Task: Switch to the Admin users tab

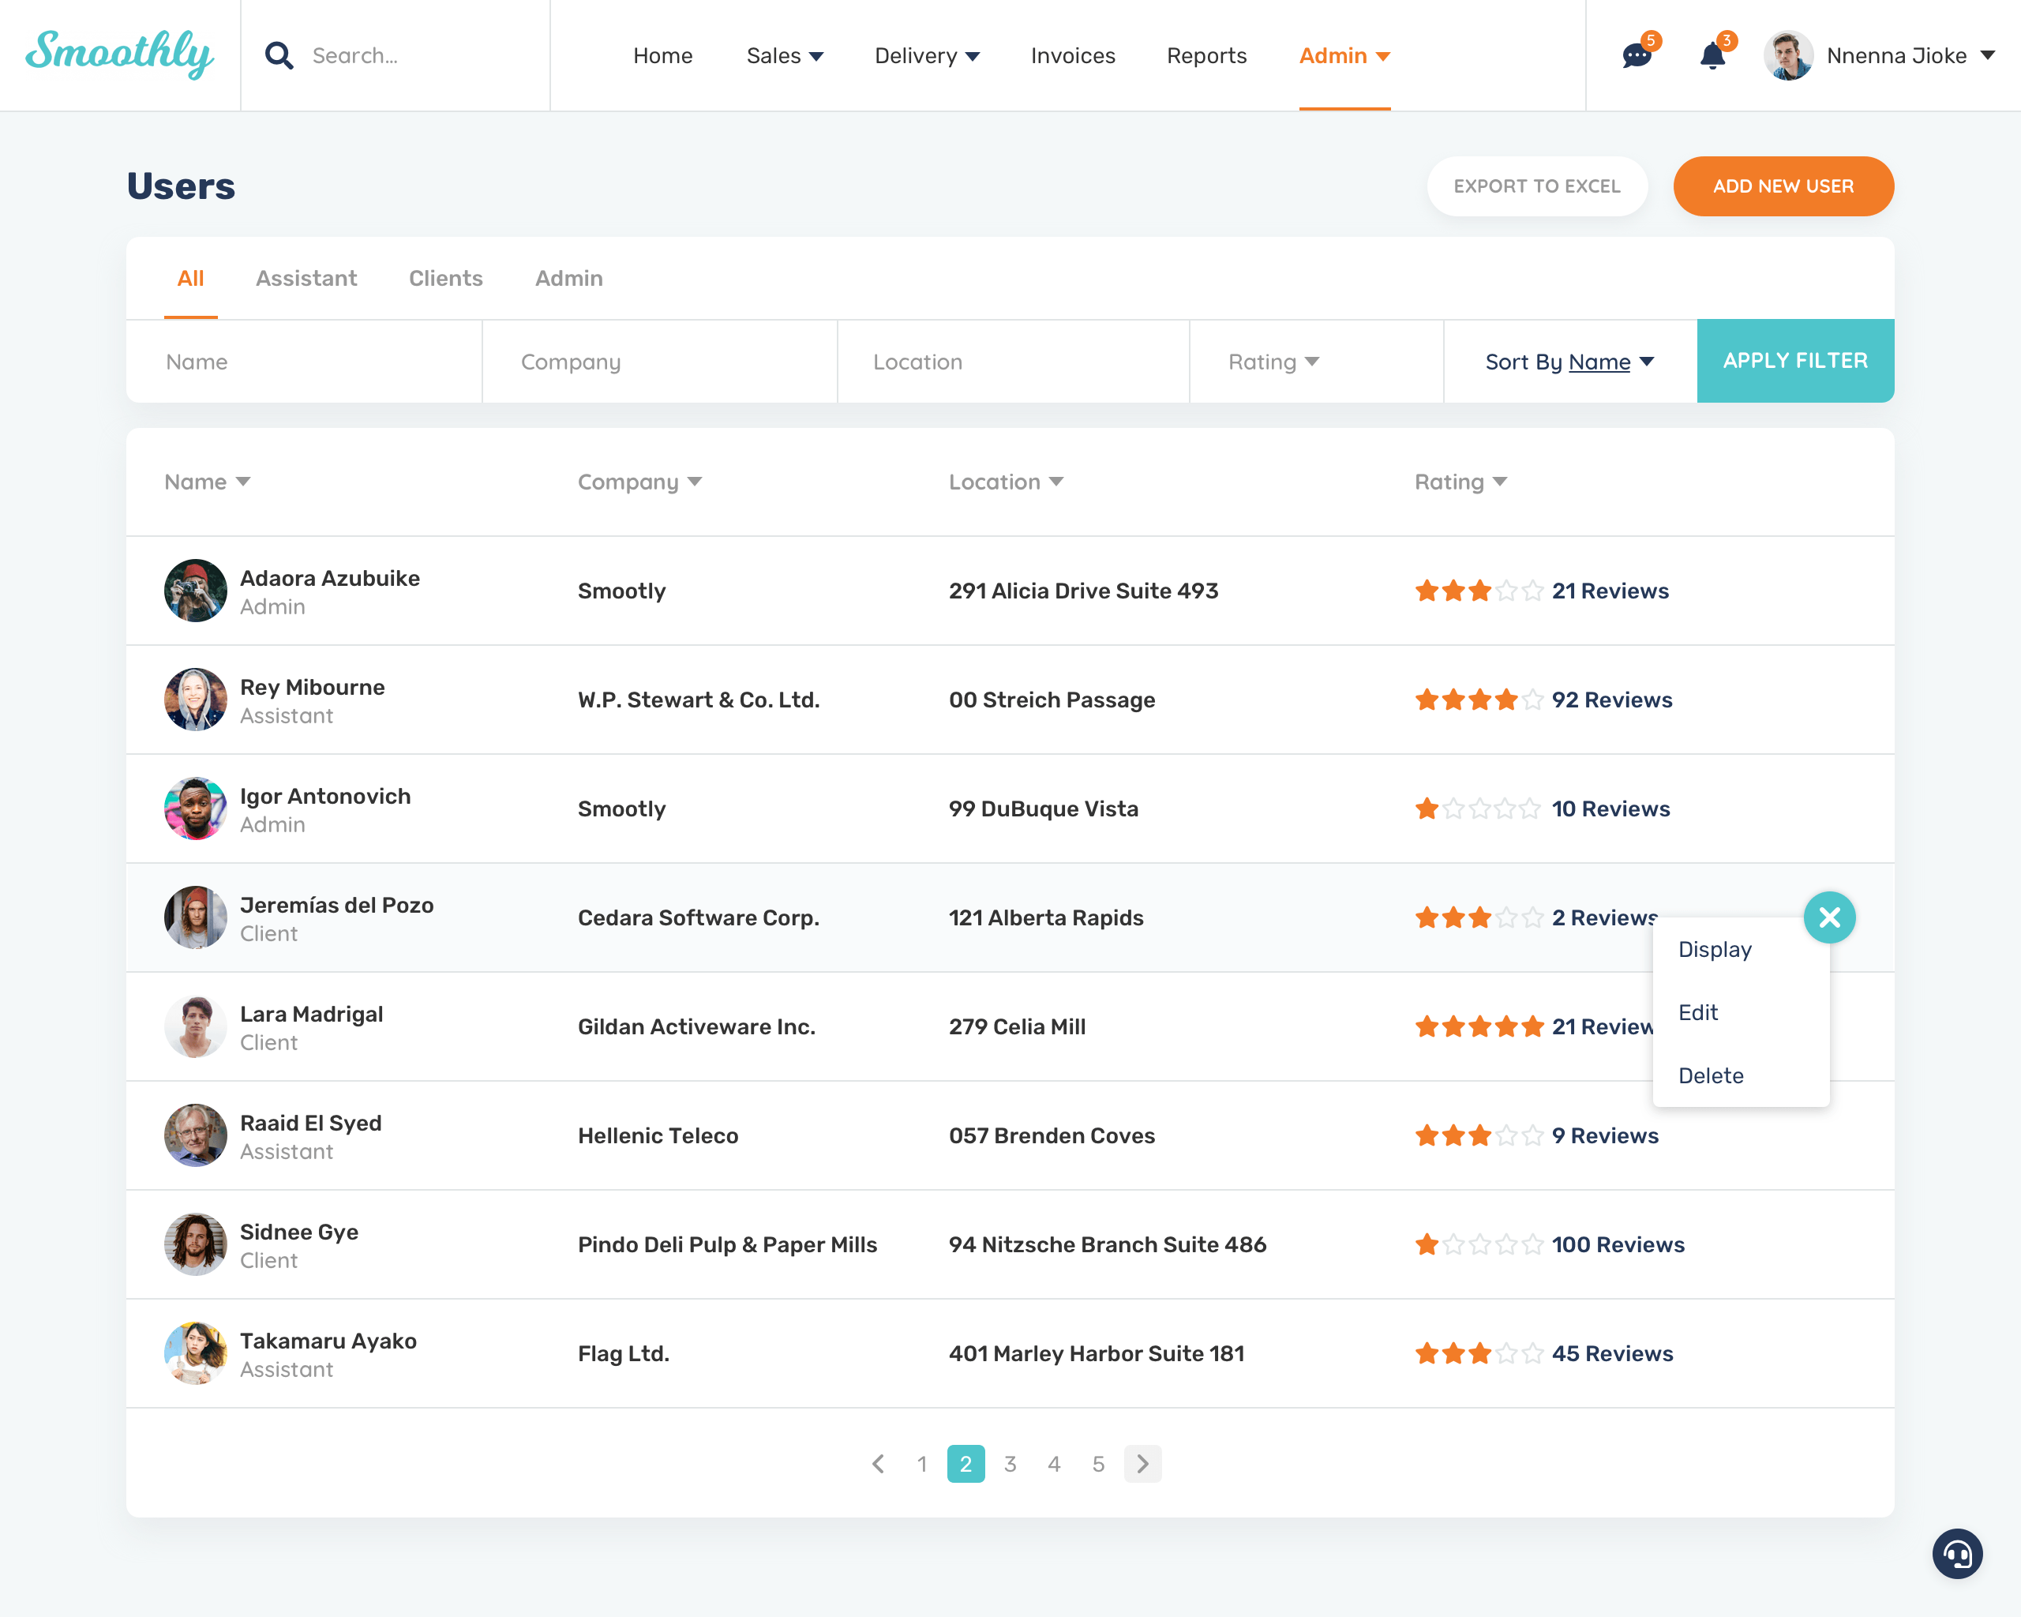Action: 569,279
